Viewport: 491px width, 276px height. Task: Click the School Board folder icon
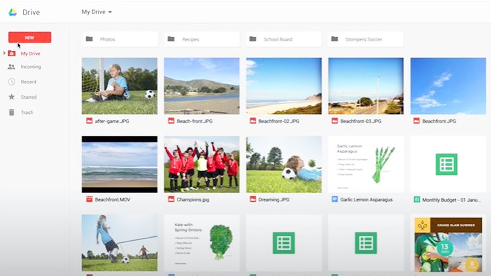(x=253, y=39)
